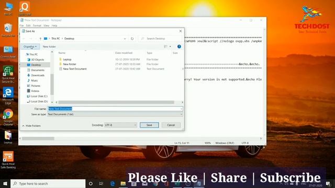The height and width of the screenshot is (188, 335).
Task: Sort by Date modified column header
Action: [124, 53]
